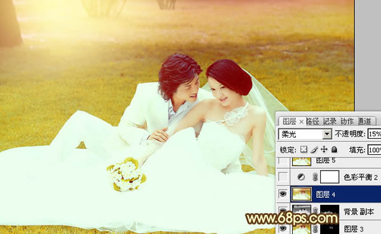
Task: Click the lock position move icon
Action: point(324,149)
